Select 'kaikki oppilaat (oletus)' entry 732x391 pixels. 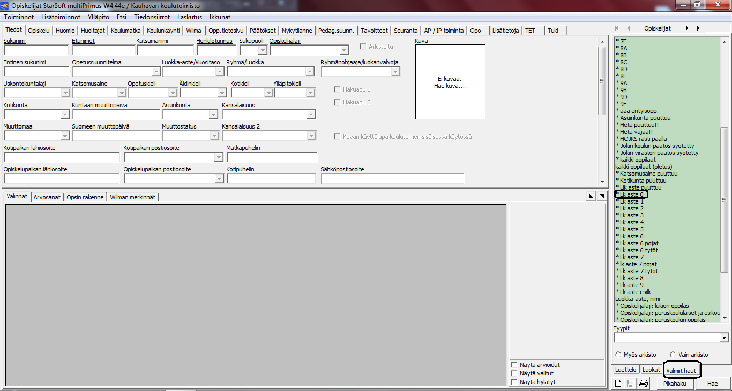click(644, 167)
